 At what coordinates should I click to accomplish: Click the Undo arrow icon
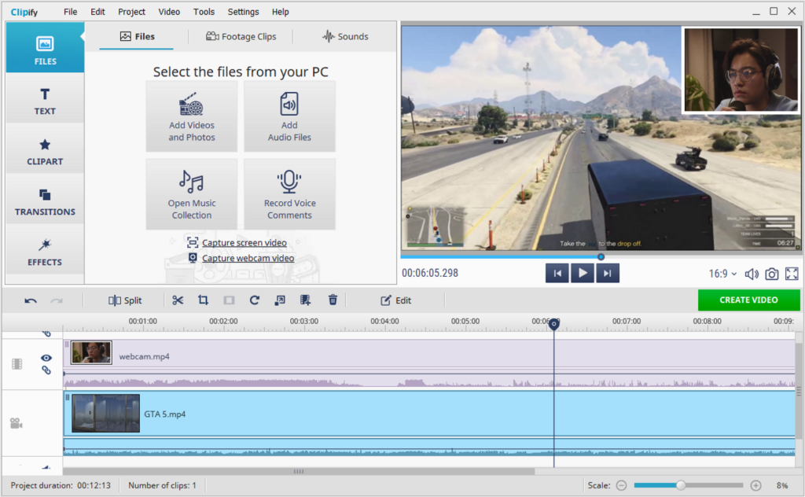click(31, 300)
